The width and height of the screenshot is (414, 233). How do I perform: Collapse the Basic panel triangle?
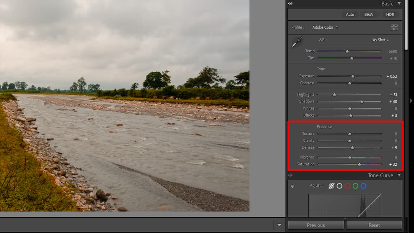pos(399,3)
